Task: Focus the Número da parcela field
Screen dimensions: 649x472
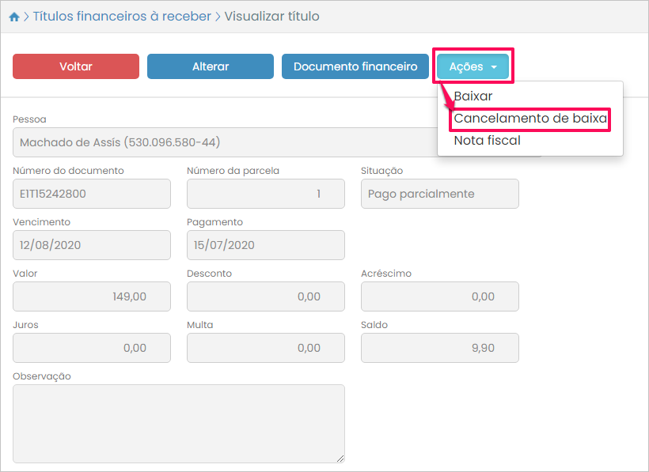Action: click(266, 194)
